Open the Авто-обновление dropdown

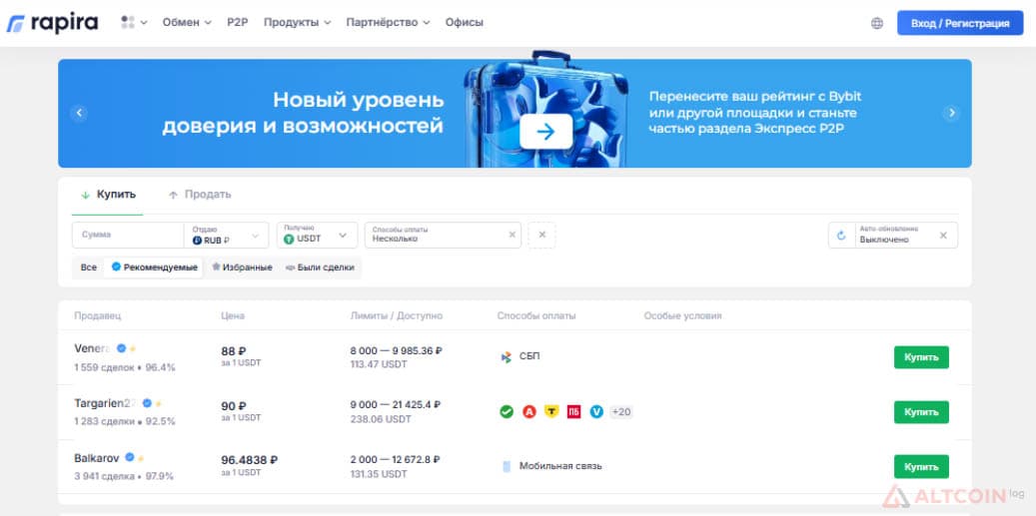coord(893,235)
